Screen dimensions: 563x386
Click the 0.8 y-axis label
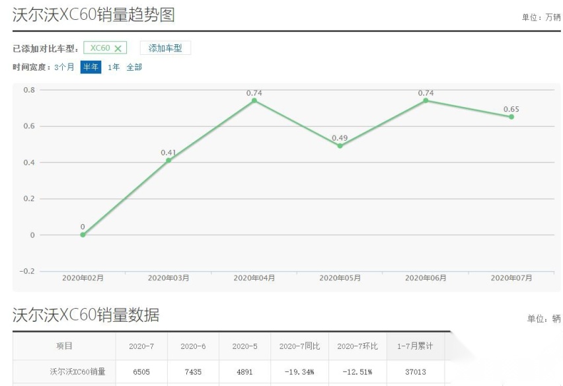coord(29,90)
